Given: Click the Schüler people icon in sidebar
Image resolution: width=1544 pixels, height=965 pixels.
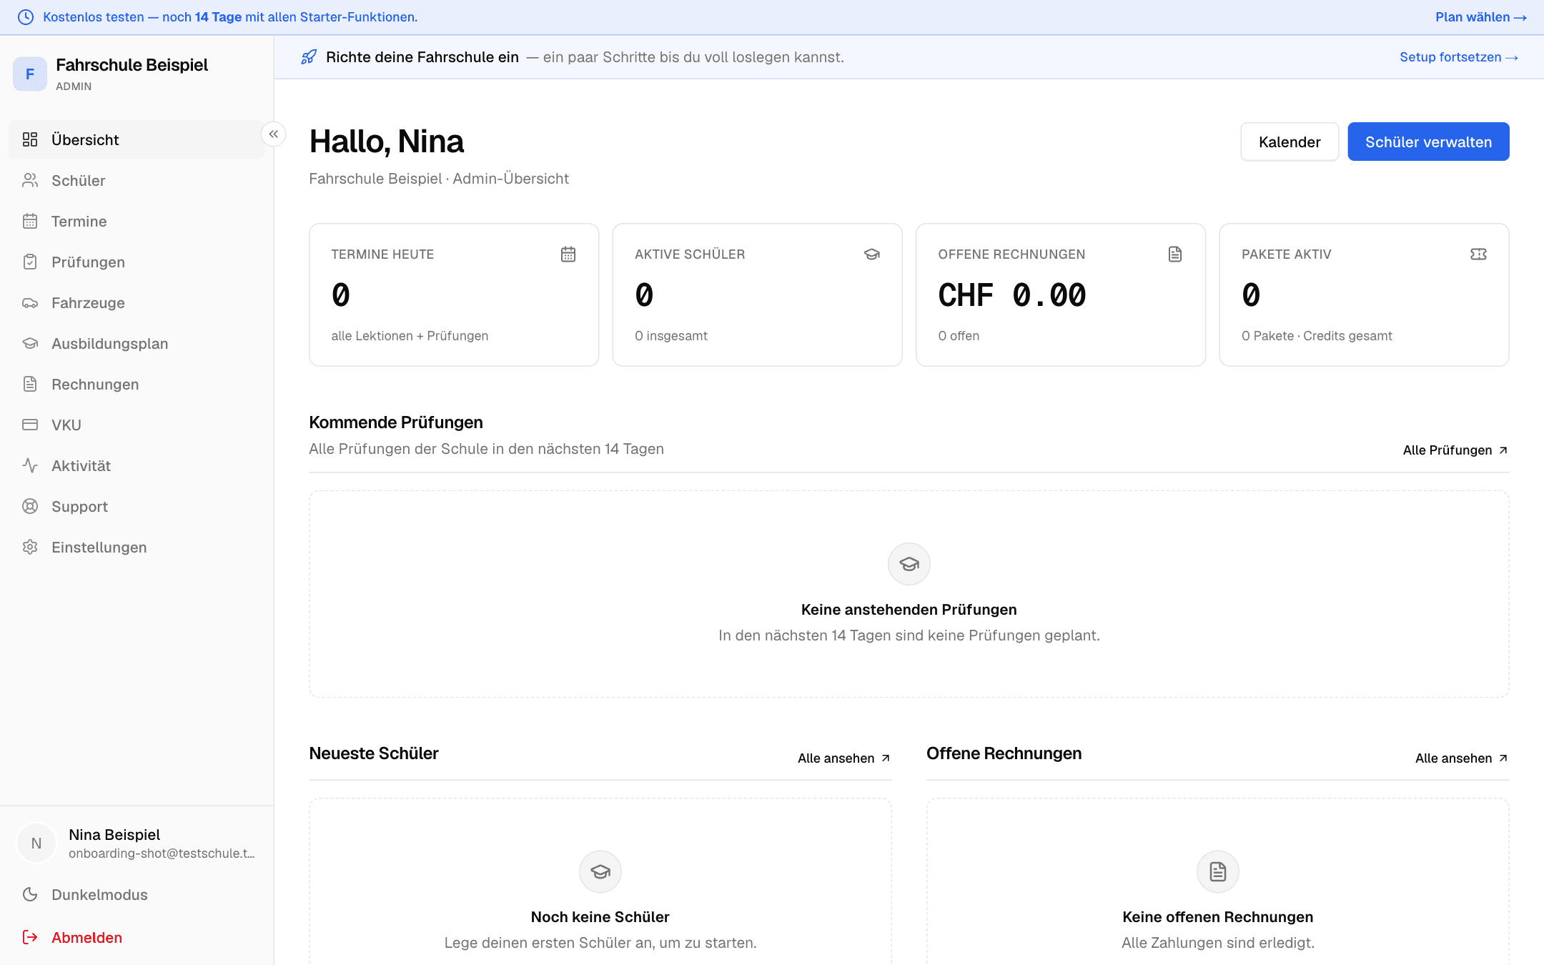Looking at the screenshot, I should [30, 180].
